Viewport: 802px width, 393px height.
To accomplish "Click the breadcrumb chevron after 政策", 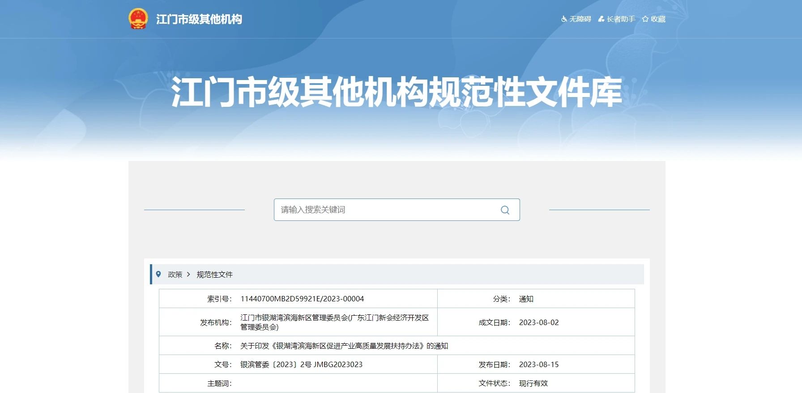I will [188, 275].
